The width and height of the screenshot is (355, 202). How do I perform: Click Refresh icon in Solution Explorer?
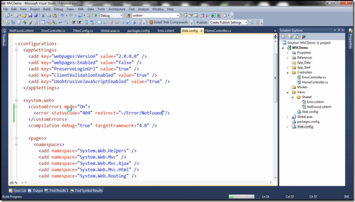pos(296,36)
